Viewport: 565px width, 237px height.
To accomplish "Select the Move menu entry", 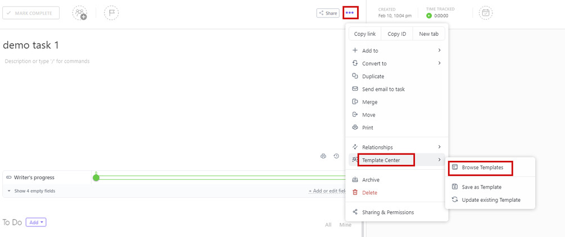I will point(397,115).
